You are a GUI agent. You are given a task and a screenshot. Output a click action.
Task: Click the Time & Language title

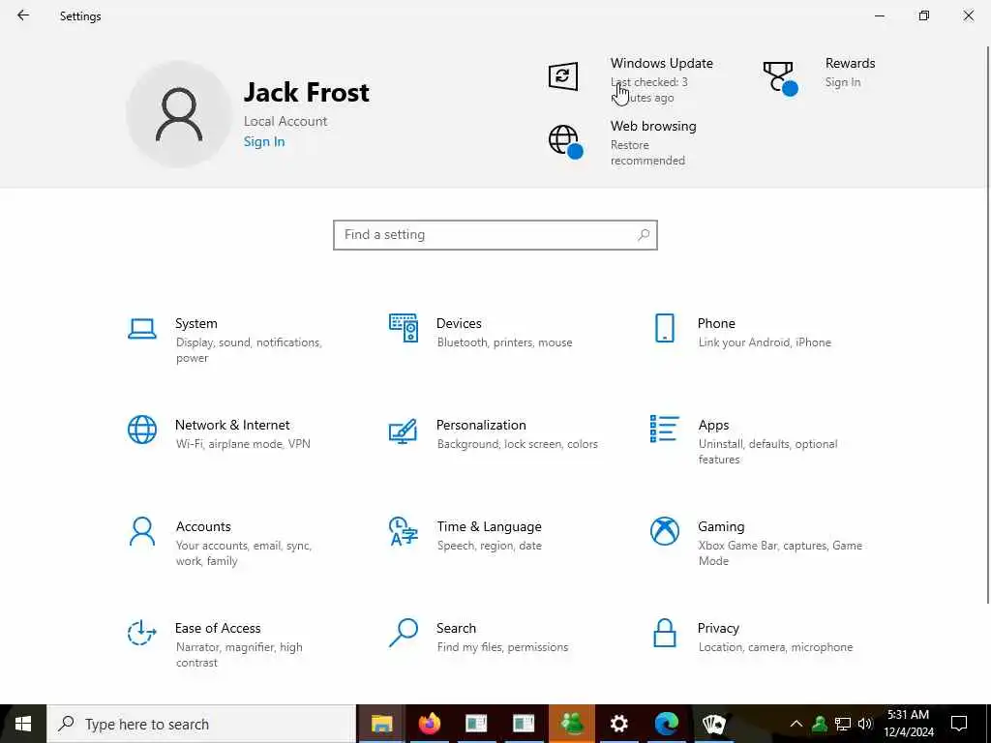pos(489,526)
